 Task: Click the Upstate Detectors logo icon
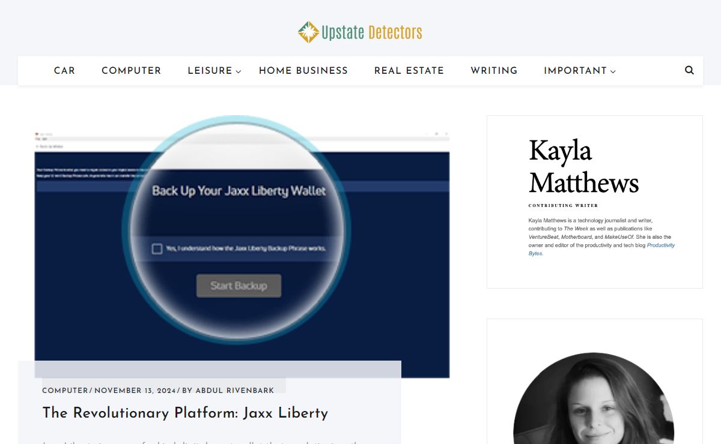tap(308, 32)
